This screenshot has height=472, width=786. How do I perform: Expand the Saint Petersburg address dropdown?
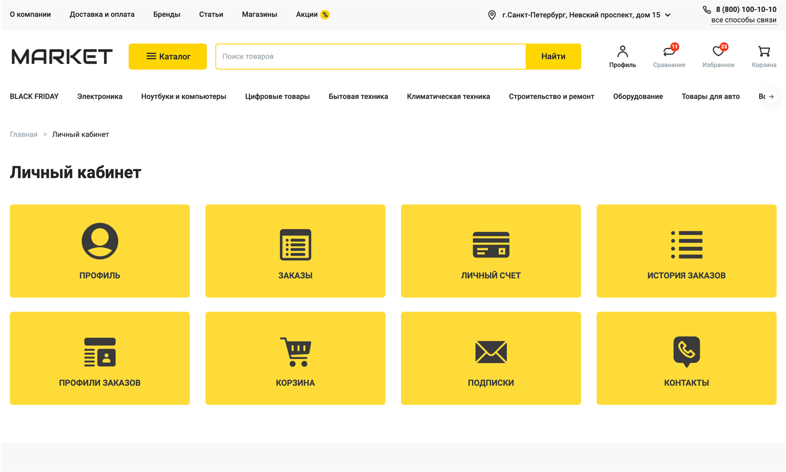pyautogui.click(x=668, y=15)
